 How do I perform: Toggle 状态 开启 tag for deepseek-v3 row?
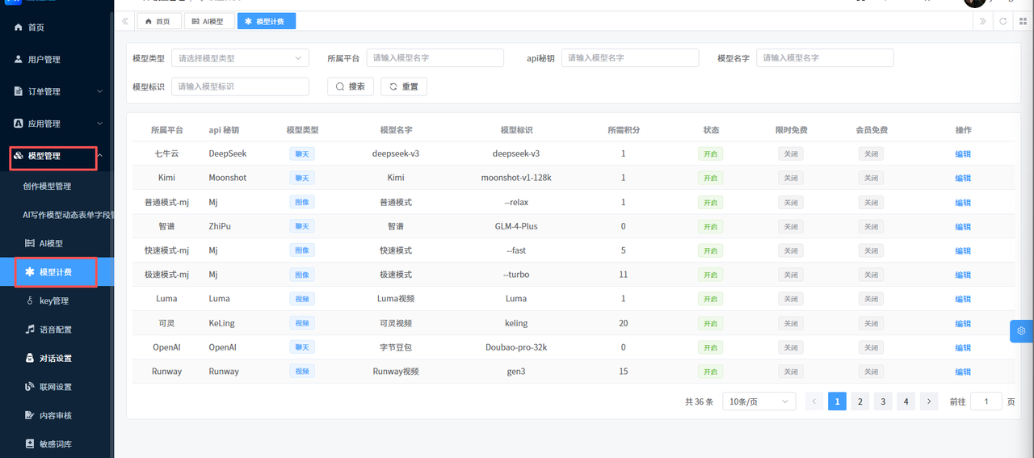(x=710, y=153)
